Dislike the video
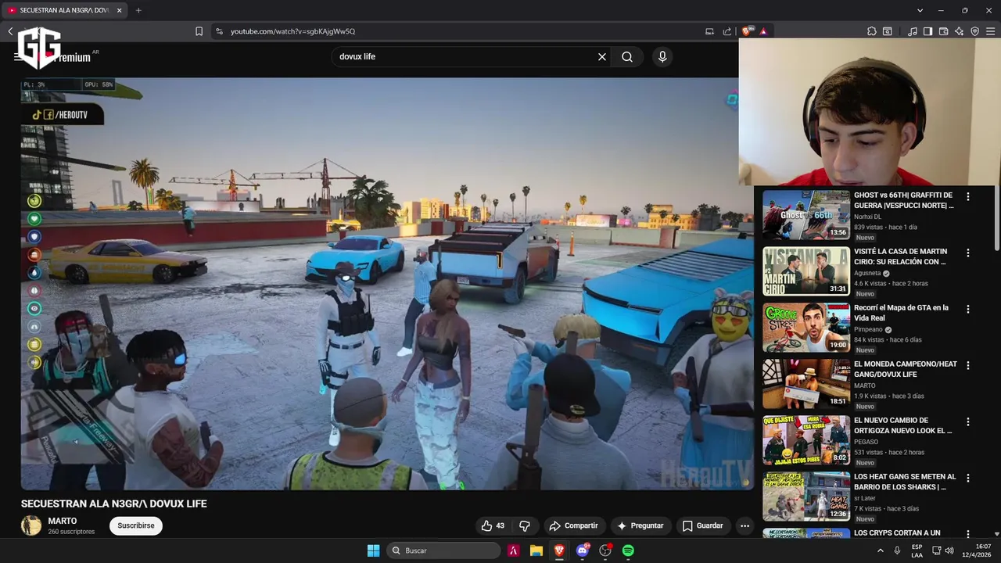This screenshot has height=563, width=1001. coord(525,525)
